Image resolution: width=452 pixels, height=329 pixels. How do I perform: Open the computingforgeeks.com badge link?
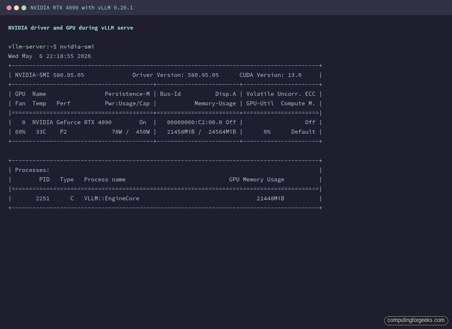pos(416,320)
